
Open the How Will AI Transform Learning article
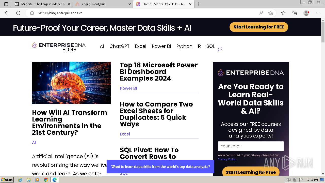70,123
